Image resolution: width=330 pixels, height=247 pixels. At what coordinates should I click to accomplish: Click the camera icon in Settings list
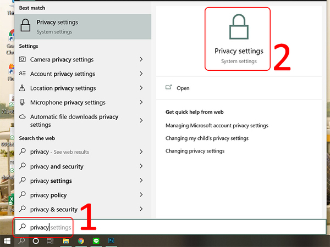[x=23, y=59]
